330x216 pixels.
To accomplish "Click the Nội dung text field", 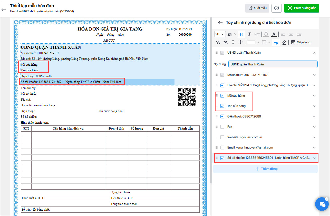I will click(x=273, y=64).
